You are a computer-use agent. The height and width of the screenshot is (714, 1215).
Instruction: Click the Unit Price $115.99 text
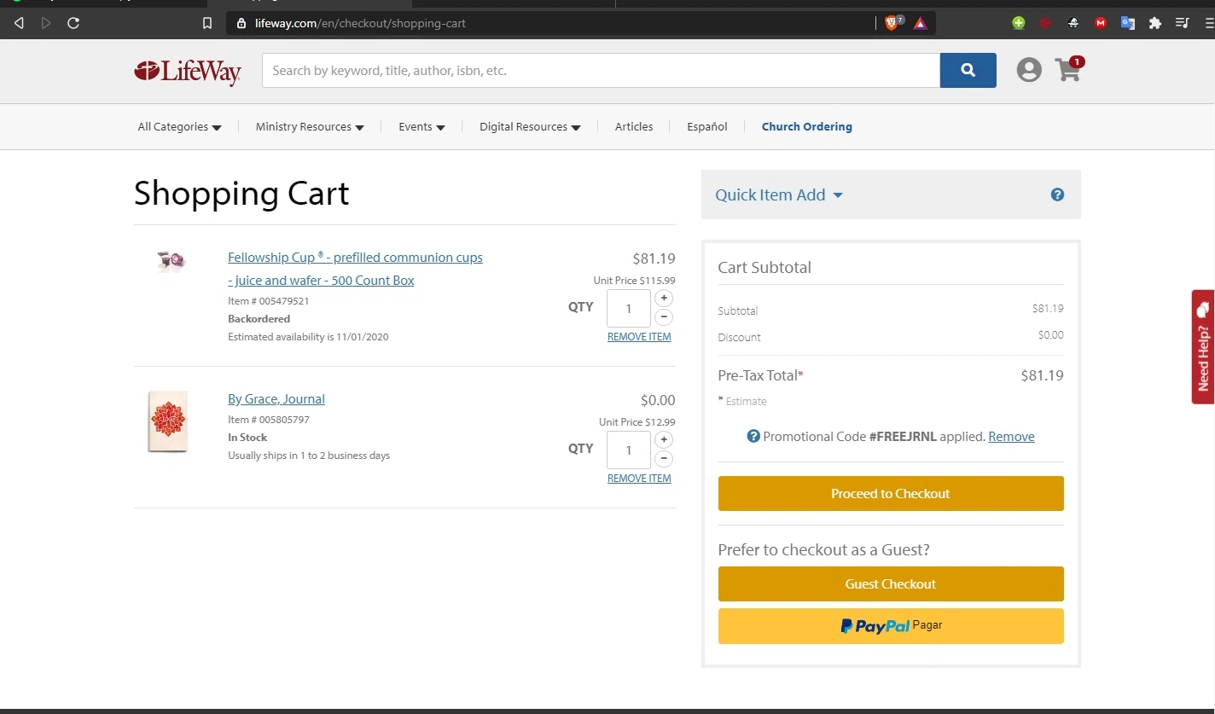click(634, 281)
